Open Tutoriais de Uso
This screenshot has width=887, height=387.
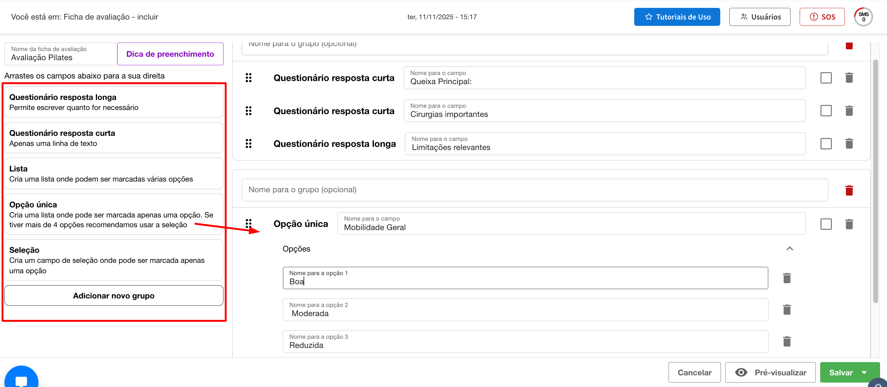[677, 17]
